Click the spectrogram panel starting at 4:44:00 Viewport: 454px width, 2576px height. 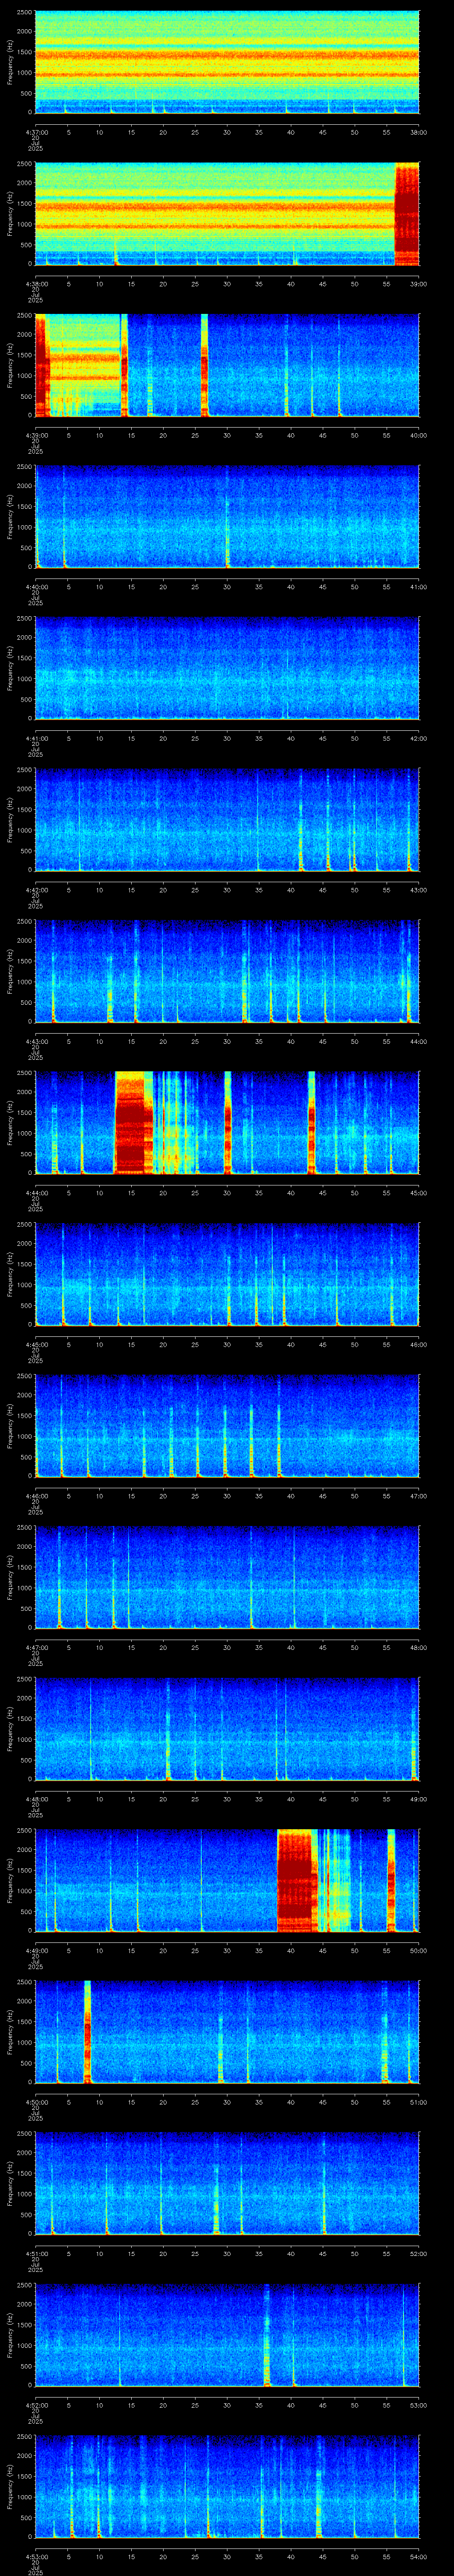coord(227,1123)
